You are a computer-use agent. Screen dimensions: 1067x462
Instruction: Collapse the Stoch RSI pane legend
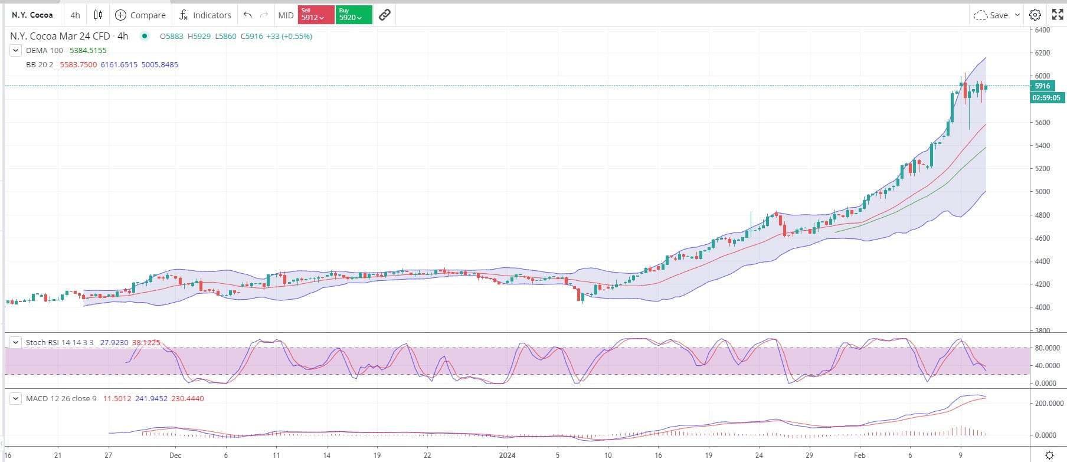tap(16, 342)
